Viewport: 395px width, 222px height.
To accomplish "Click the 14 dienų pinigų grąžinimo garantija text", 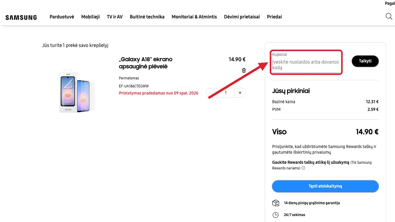I will pos(312,203).
